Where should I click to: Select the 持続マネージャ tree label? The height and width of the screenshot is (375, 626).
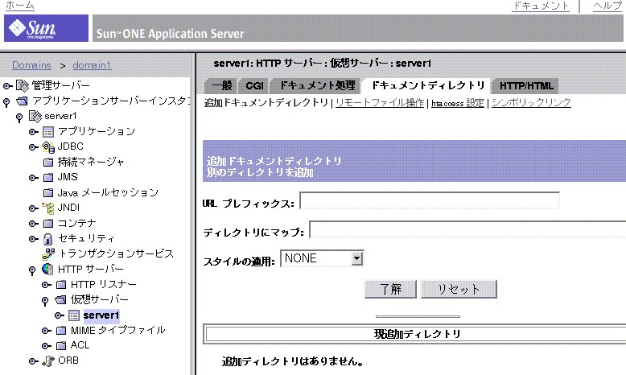(91, 162)
